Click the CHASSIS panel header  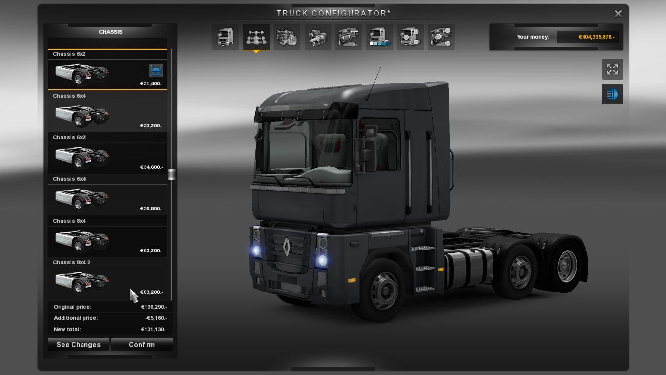click(110, 32)
